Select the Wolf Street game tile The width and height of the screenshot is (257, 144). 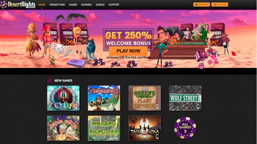[186, 98]
